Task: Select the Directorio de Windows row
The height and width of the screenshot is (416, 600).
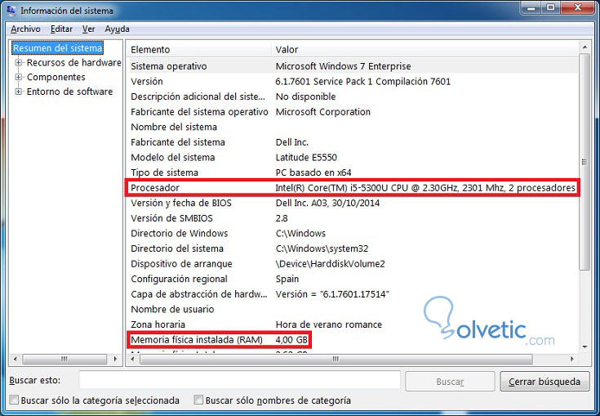Action: click(x=353, y=233)
